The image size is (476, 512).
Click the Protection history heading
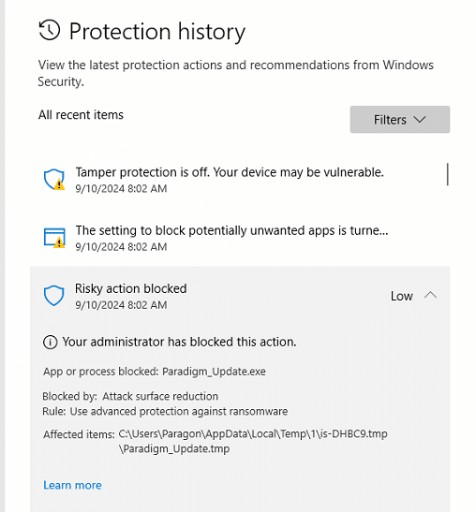[156, 32]
